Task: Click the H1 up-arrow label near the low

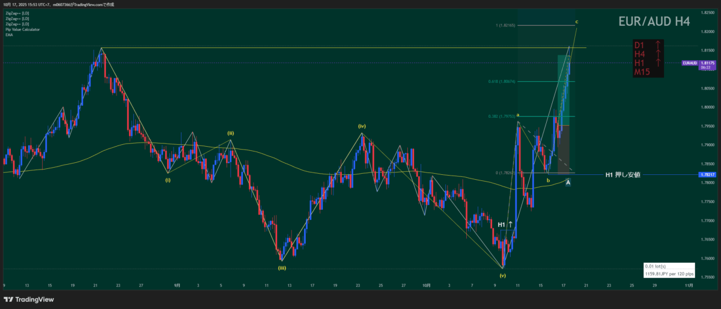Action: click(505, 224)
